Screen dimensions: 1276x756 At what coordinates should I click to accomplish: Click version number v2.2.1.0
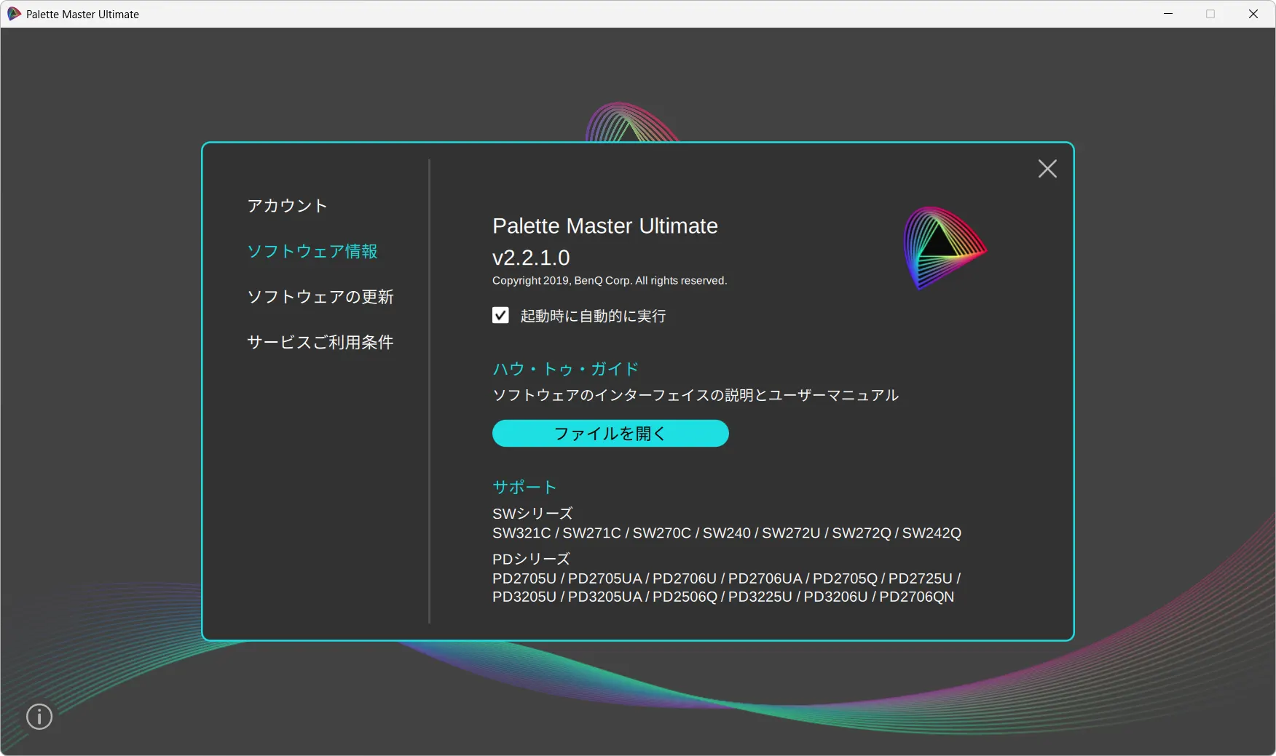tap(531, 258)
